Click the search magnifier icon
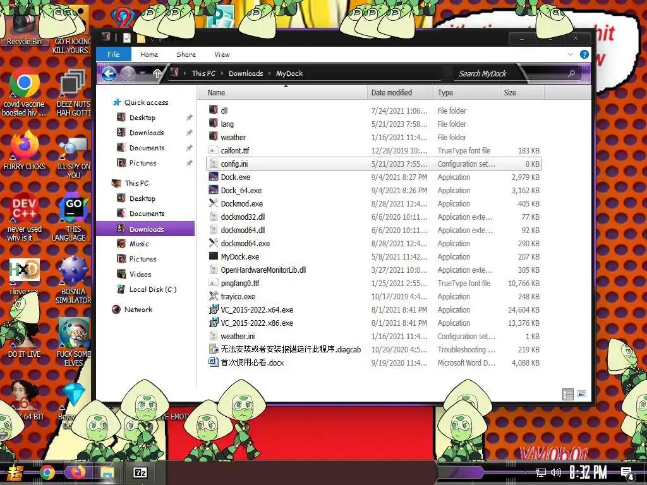The height and width of the screenshot is (485, 647). [571, 73]
